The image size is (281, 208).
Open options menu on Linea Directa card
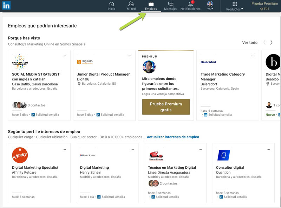pos(200,149)
